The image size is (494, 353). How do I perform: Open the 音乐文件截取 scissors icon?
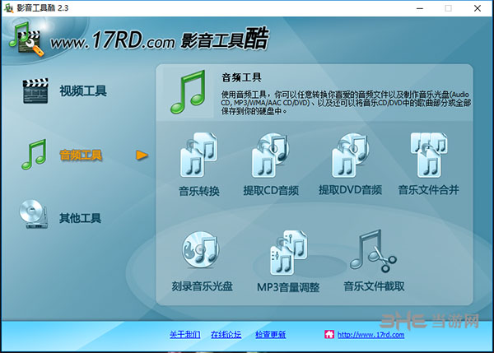pyautogui.click(x=373, y=251)
